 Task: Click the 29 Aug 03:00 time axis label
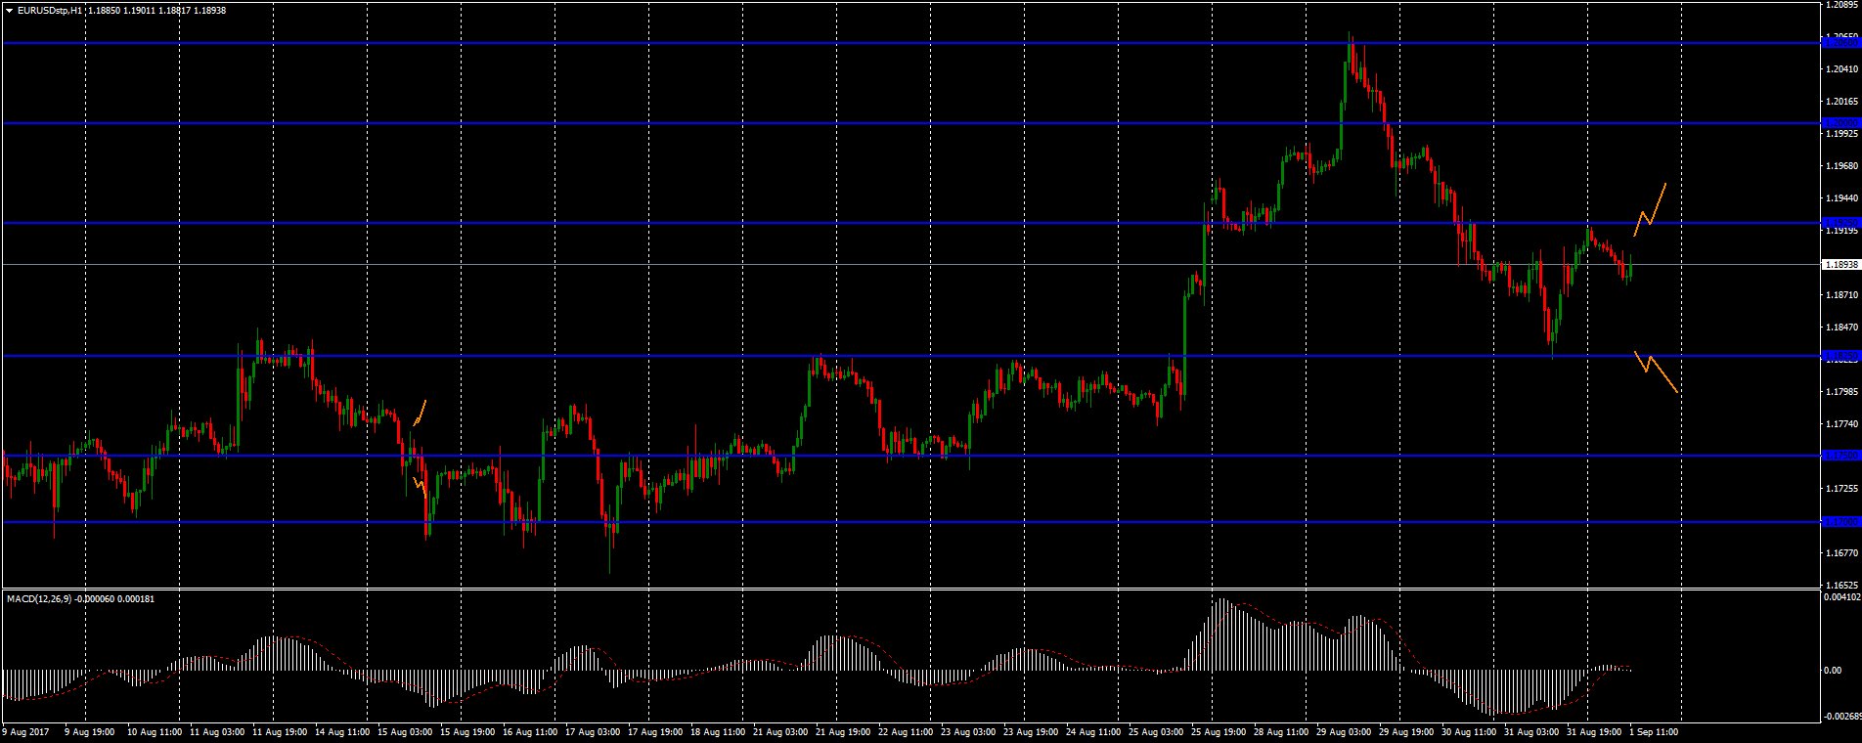tap(1343, 731)
